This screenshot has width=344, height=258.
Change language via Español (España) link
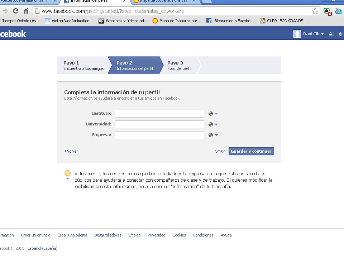tap(43, 248)
